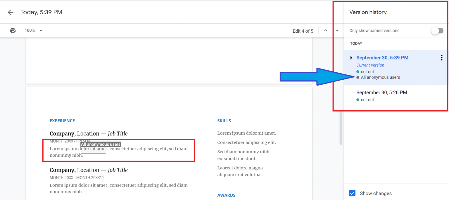Click cut out under the 5:39 PM version
The height and width of the screenshot is (200, 449).
[367, 72]
